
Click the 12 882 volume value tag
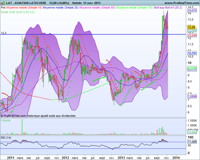tap(192, 132)
